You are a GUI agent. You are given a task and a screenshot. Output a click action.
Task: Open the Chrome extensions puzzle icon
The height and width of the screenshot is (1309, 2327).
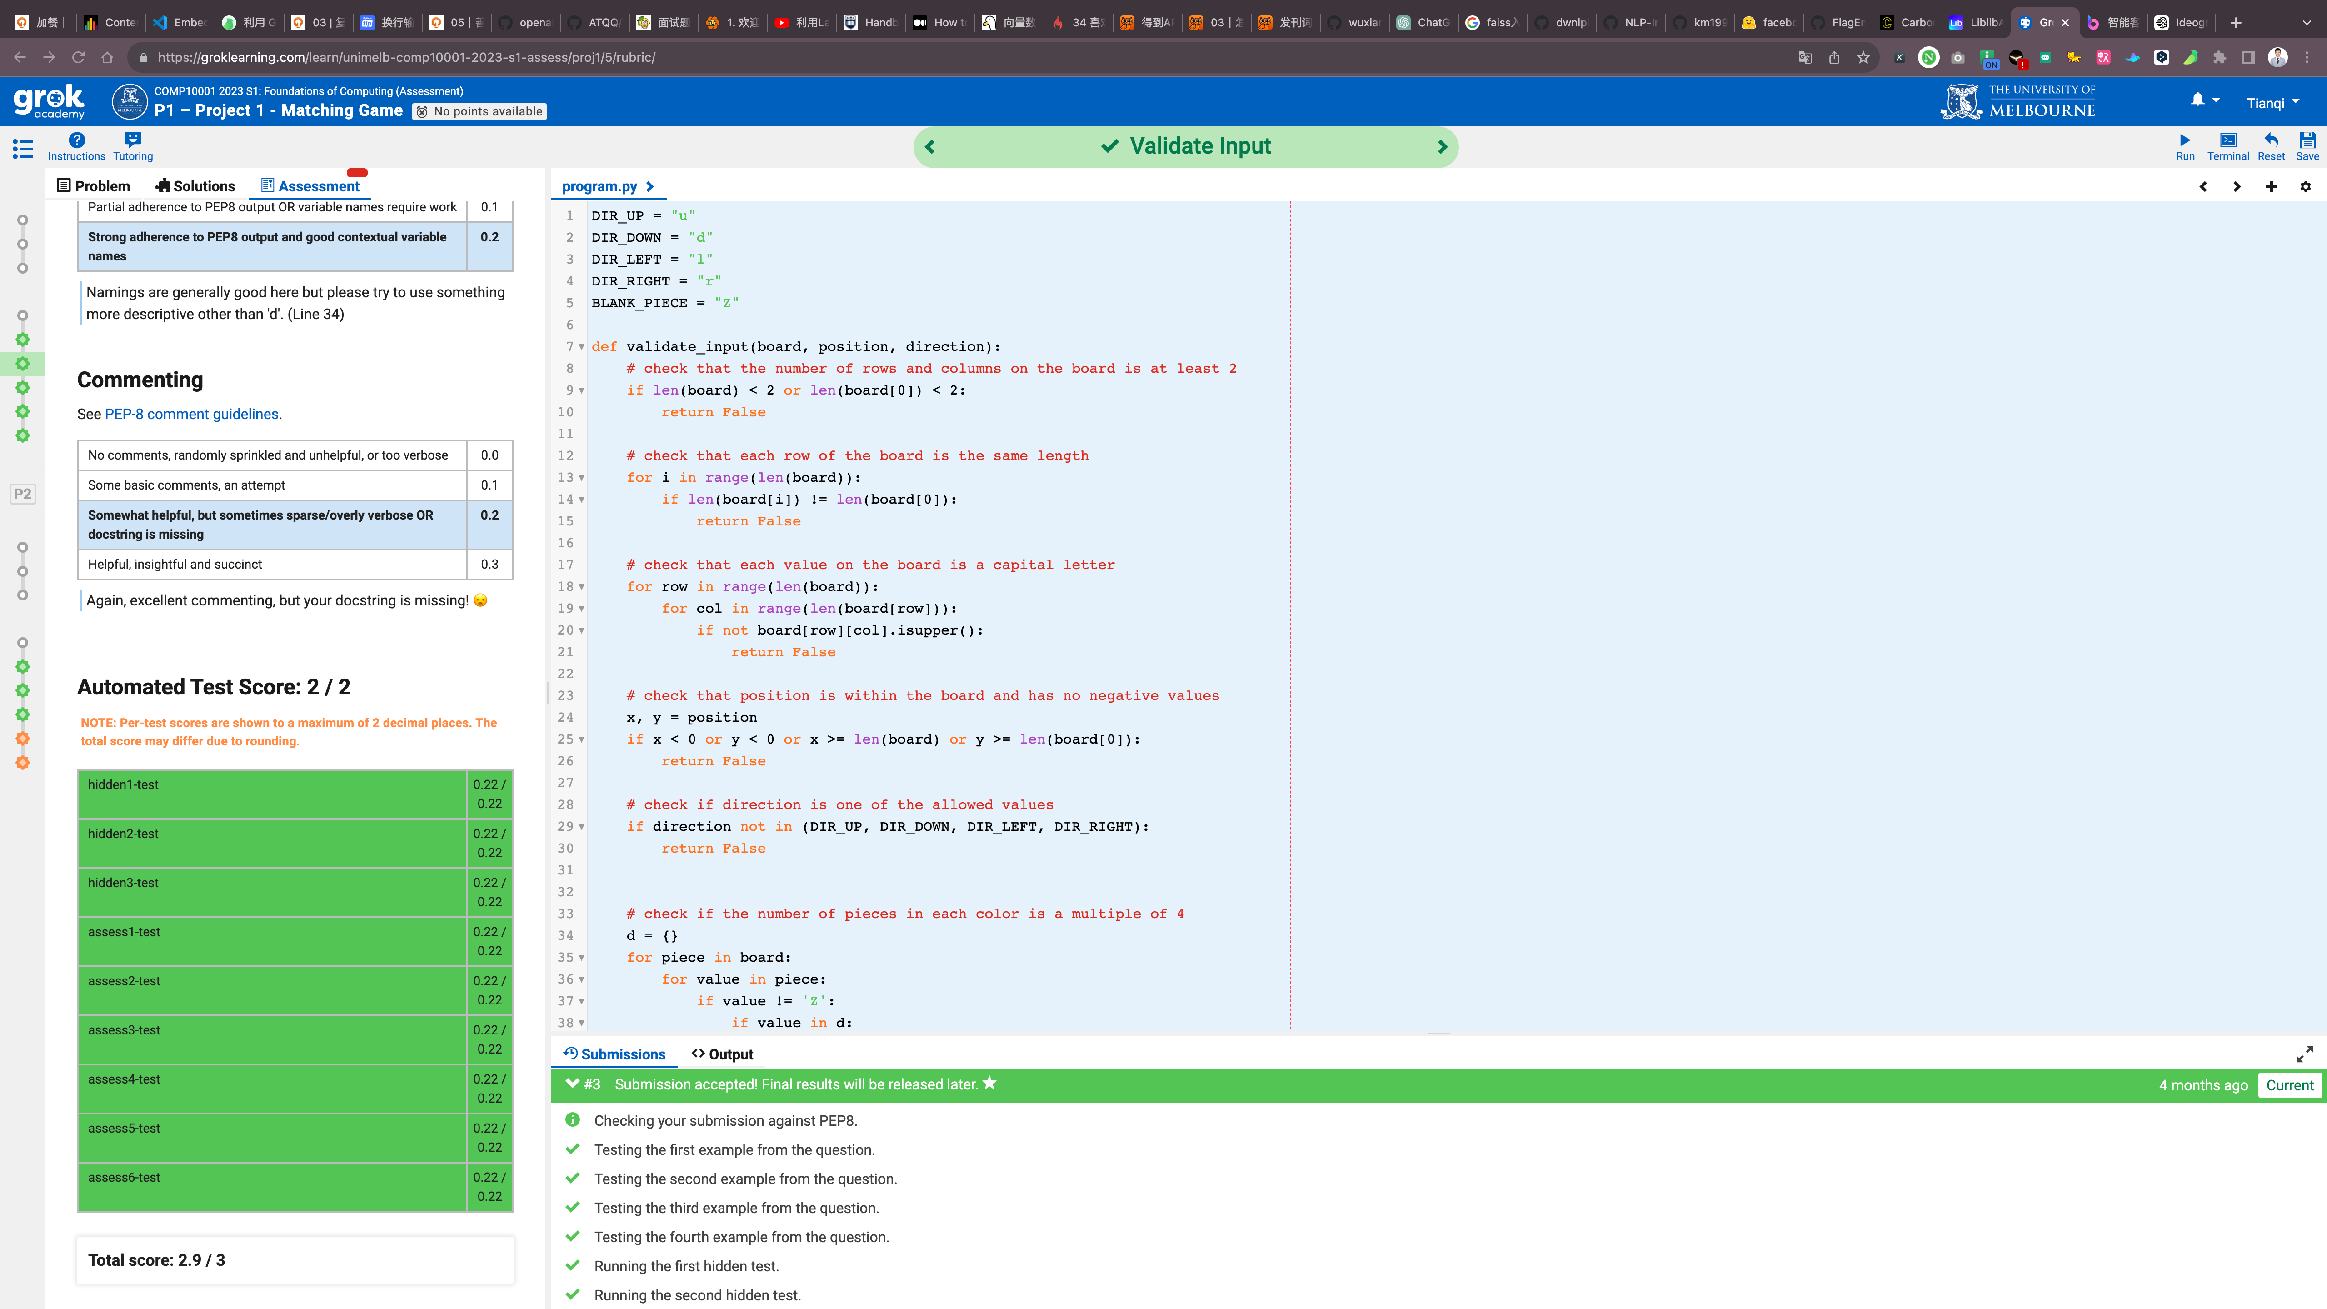(x=2219, y=58)
